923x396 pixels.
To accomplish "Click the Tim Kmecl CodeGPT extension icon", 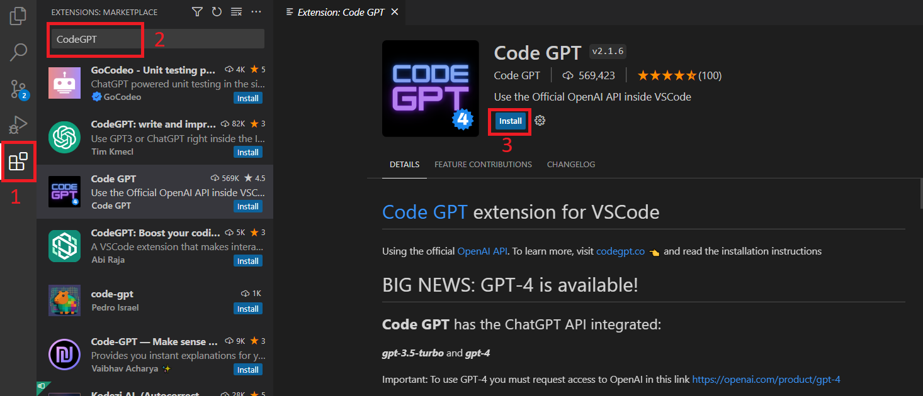I will tap(64, 137).
